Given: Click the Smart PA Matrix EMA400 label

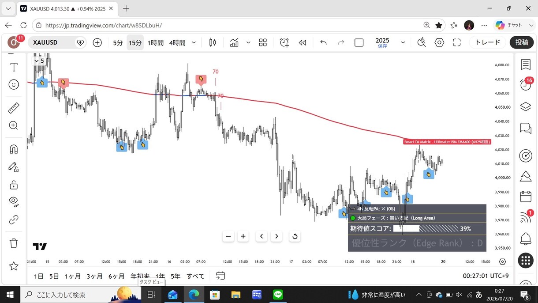Looking at the screenshot, I should pyautogui.click(x=447, y=142).
